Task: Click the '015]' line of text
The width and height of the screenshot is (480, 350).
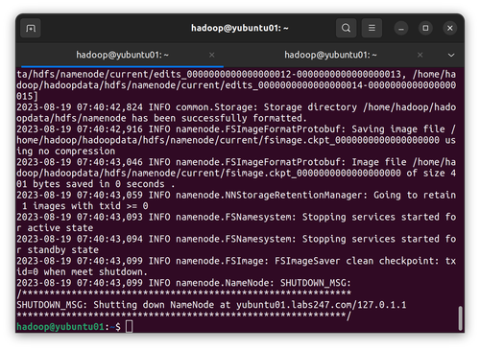Action: point(27,96)
